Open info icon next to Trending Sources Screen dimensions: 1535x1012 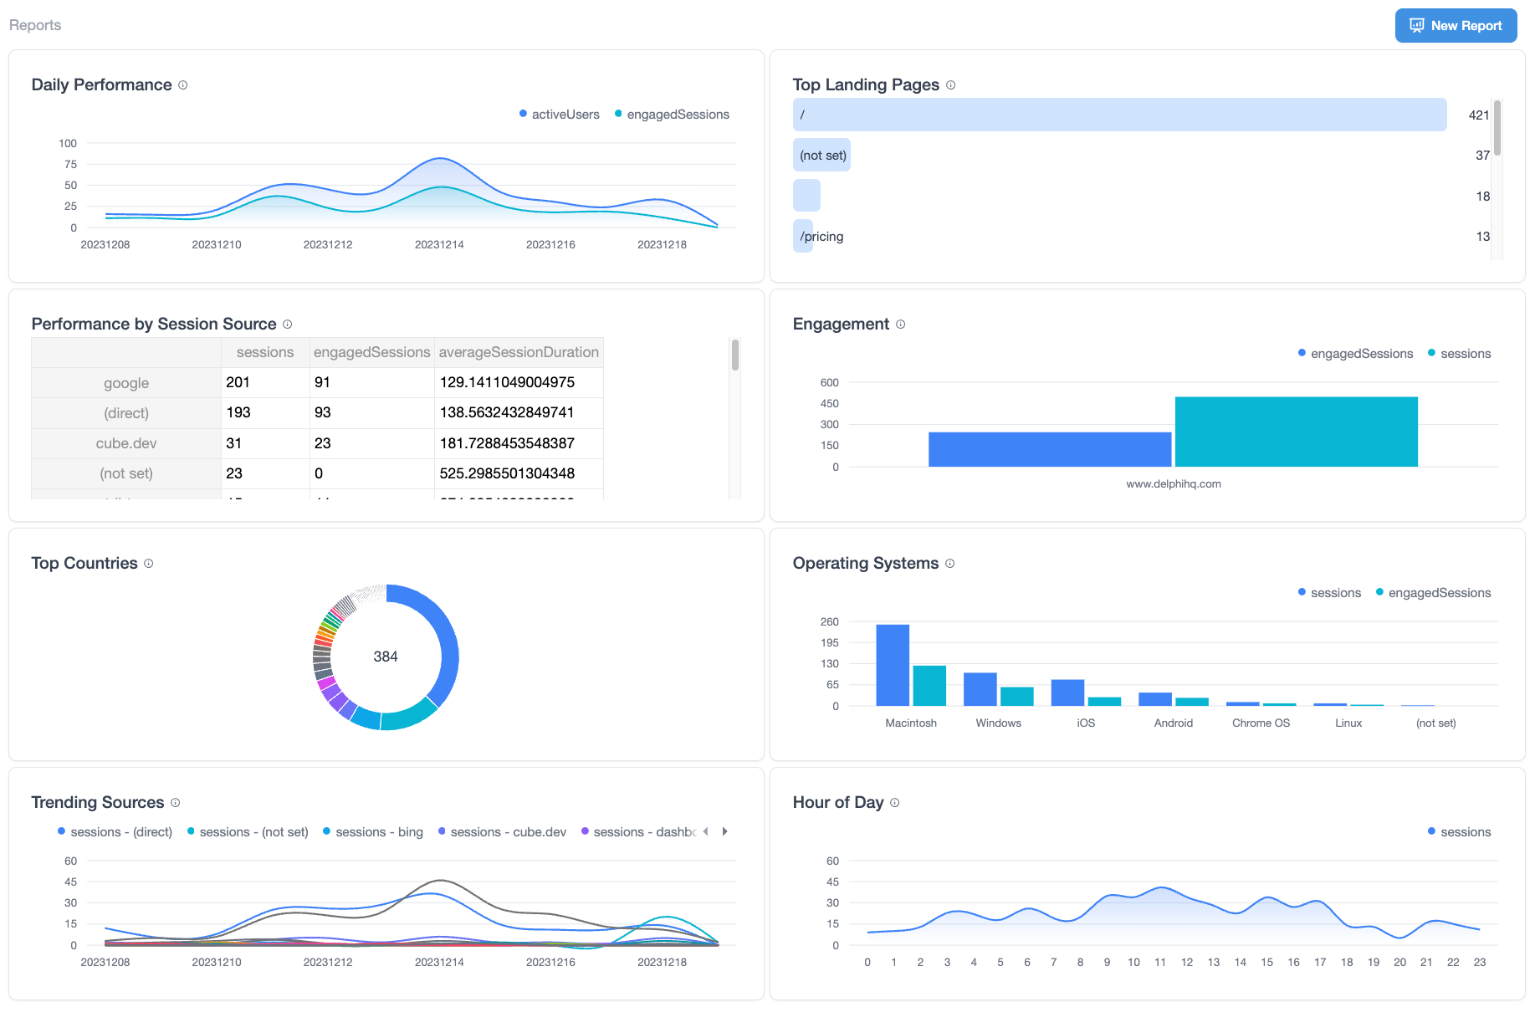point(175,803)
